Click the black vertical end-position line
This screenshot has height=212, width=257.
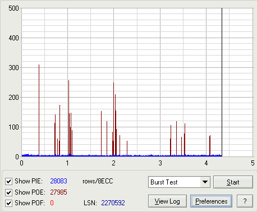pos(222,82)
